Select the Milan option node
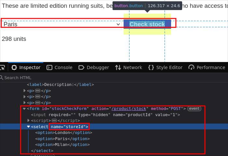 pos(62,145)
